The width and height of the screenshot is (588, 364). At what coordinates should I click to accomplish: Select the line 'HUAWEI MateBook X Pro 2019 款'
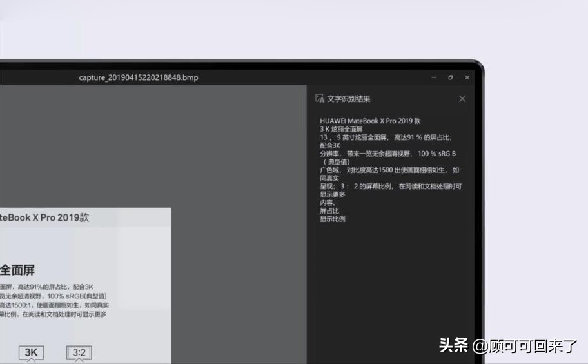tap(370, 121)
